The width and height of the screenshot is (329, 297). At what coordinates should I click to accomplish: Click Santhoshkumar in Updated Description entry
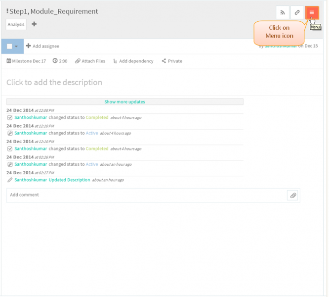coord(31,180)
